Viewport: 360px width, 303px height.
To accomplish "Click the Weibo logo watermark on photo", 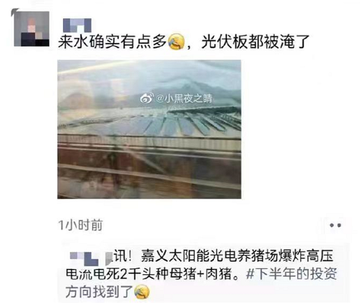I will click(147, 99).
